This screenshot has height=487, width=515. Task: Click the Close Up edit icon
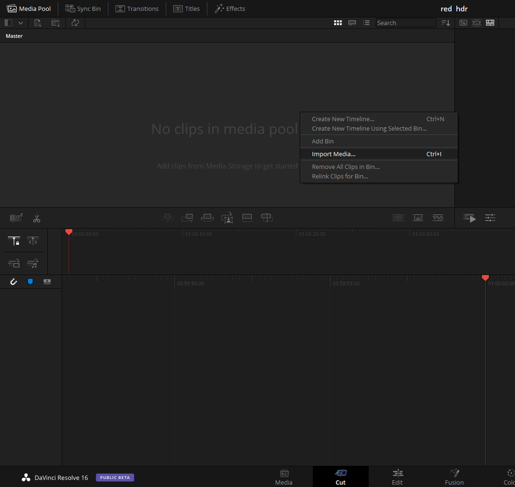[x=227, y=218]
